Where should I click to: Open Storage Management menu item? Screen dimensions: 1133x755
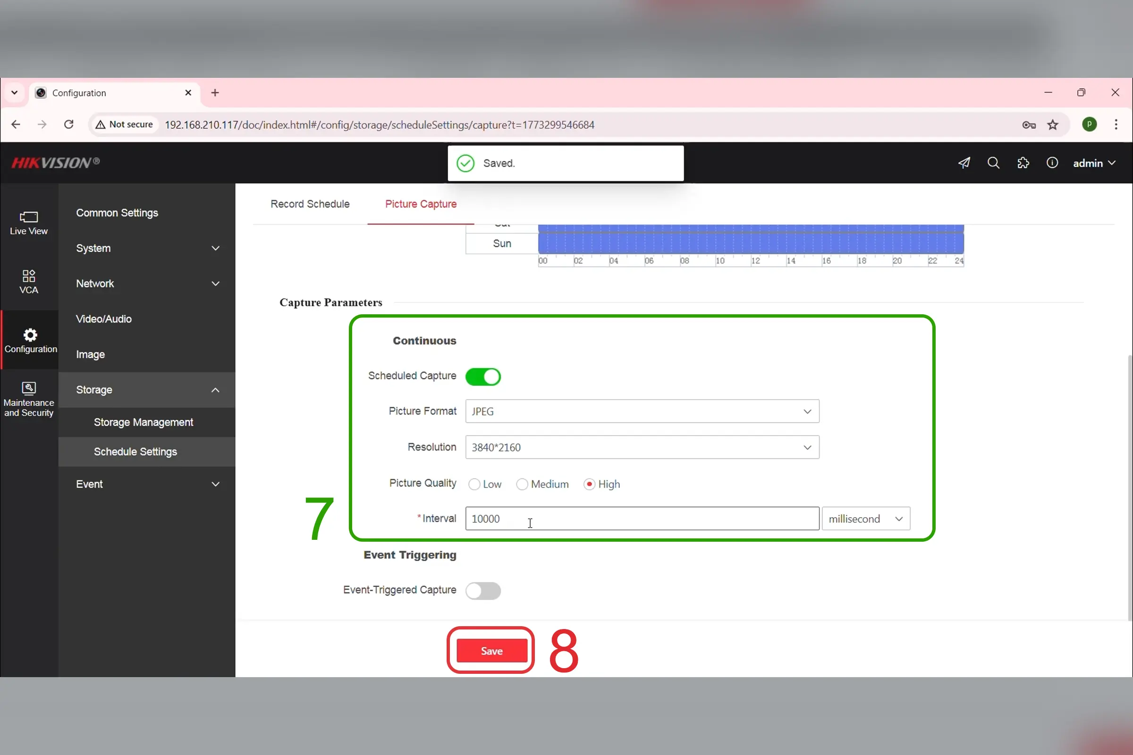143,422
